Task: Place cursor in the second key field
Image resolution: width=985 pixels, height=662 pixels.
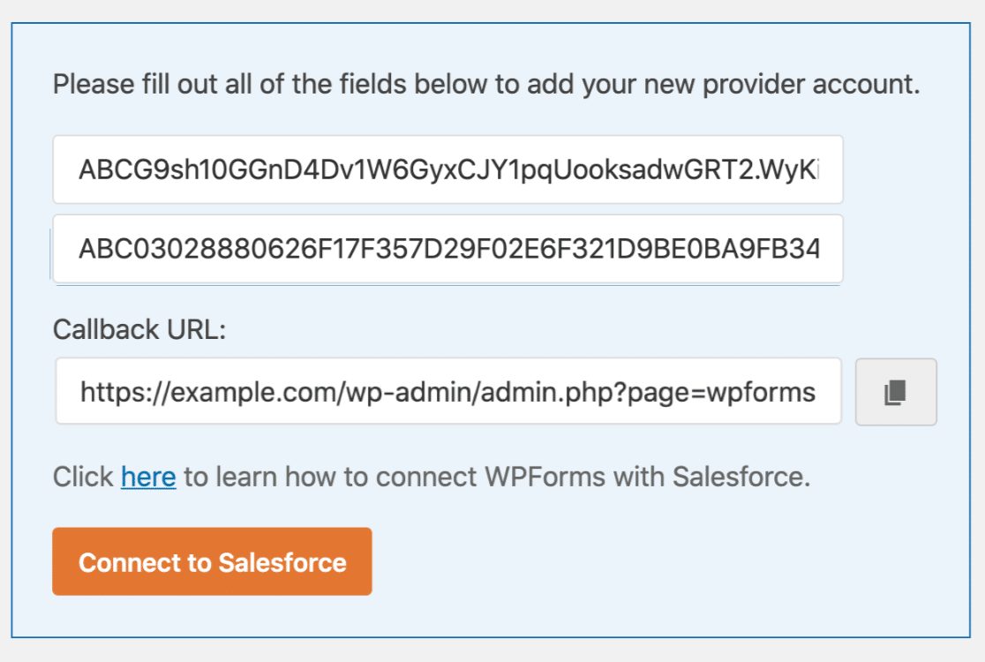Action: point(447,249)
